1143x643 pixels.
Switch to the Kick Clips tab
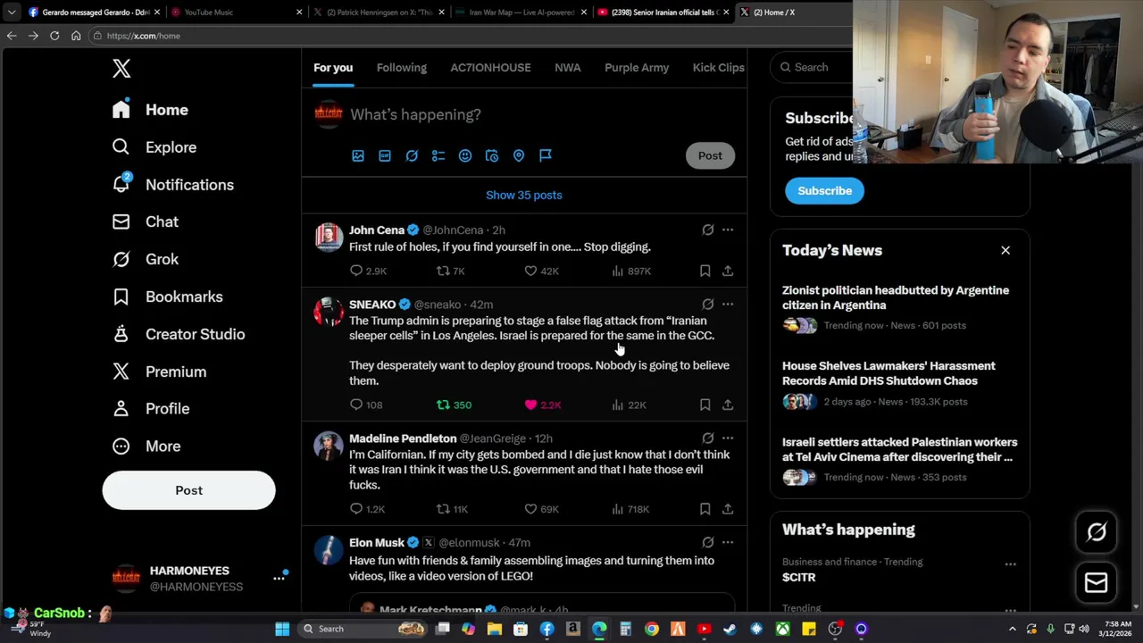[x=718, y=68]
